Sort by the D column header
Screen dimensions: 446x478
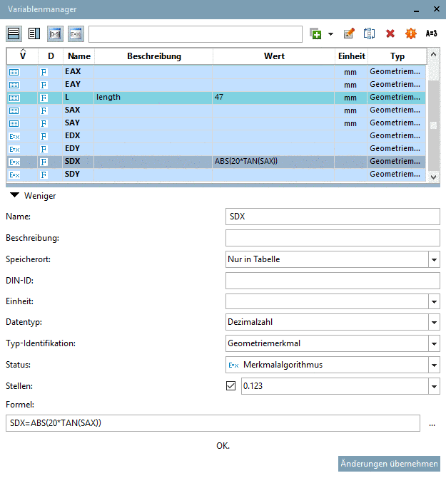pyautogui.click(x=51, y=56)
